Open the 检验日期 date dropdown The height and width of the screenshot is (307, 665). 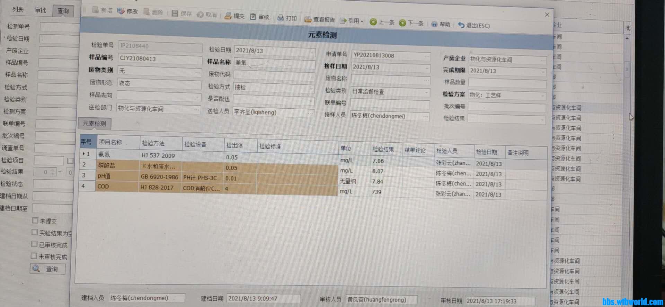311,53
